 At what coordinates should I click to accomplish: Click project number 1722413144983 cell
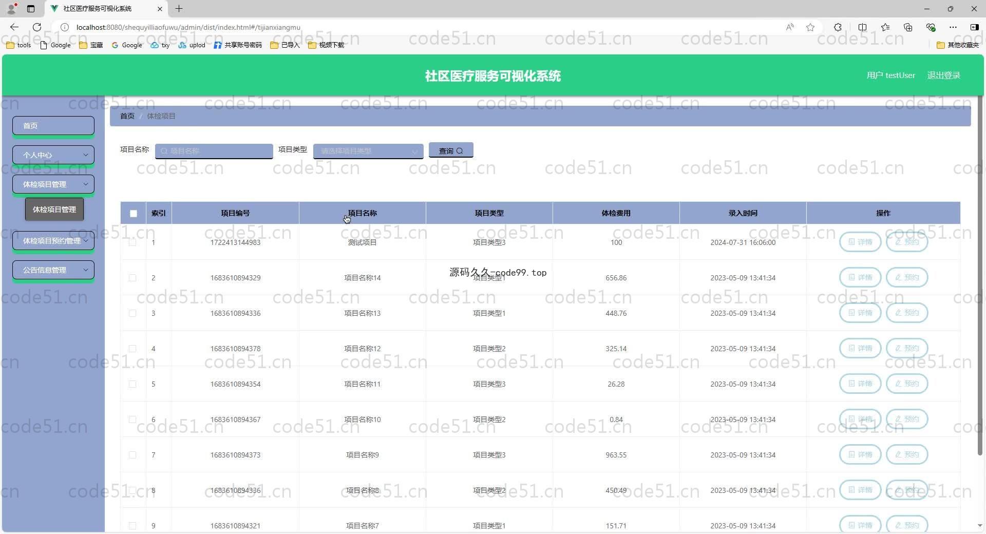click(235, 242)
